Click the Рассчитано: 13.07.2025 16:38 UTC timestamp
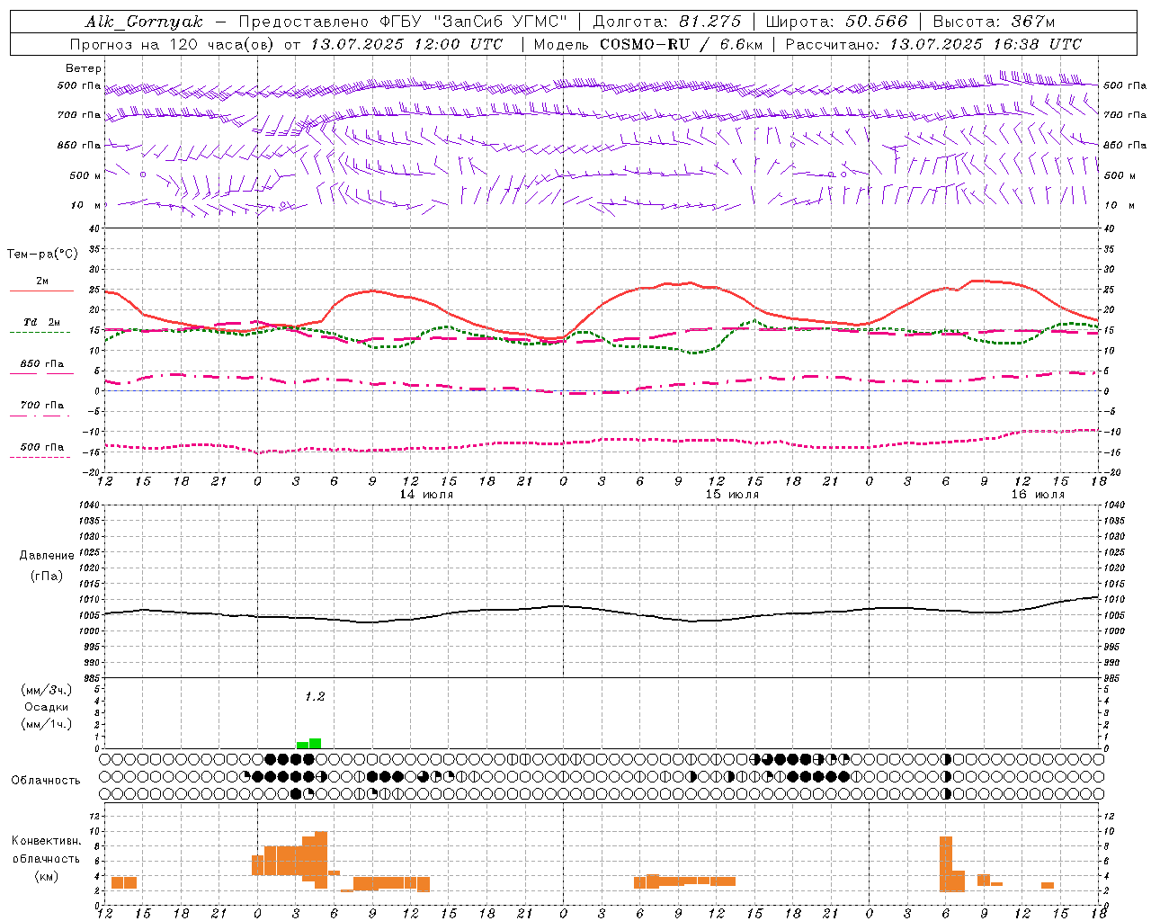 933,44
